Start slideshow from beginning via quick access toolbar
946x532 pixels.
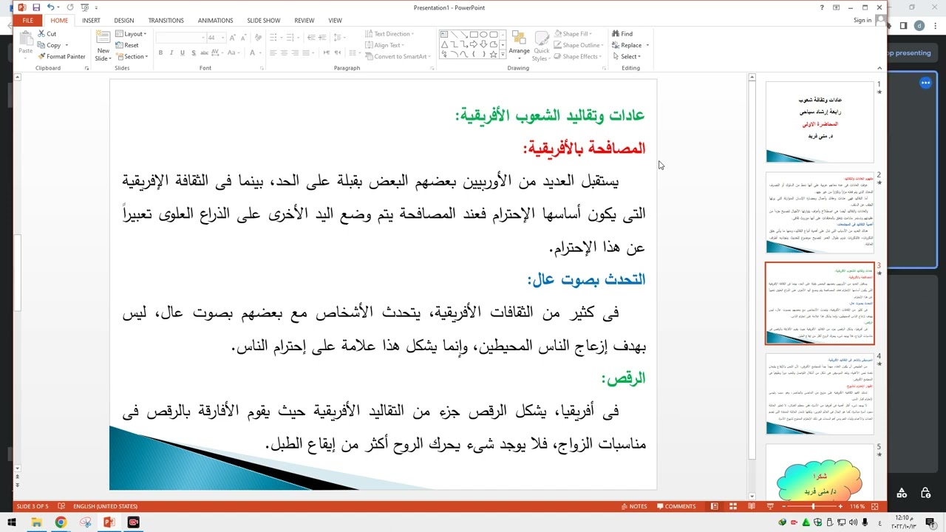pyautogui.click(x=86, y=7)
